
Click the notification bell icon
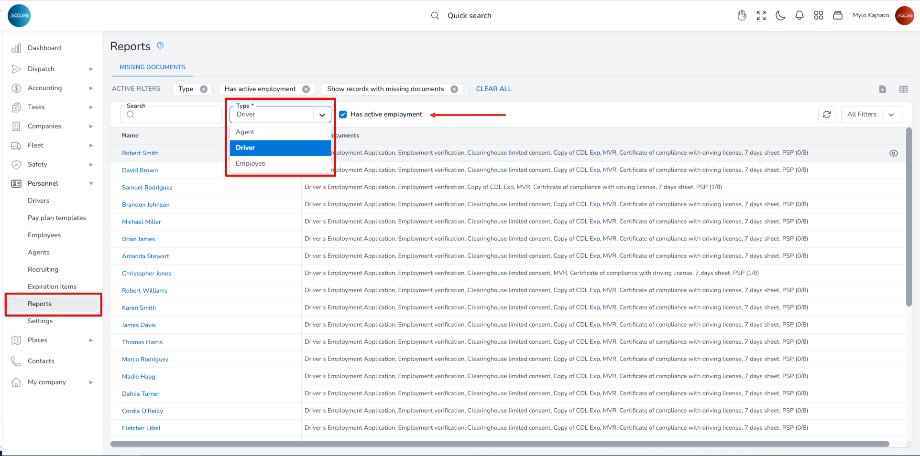799,15
